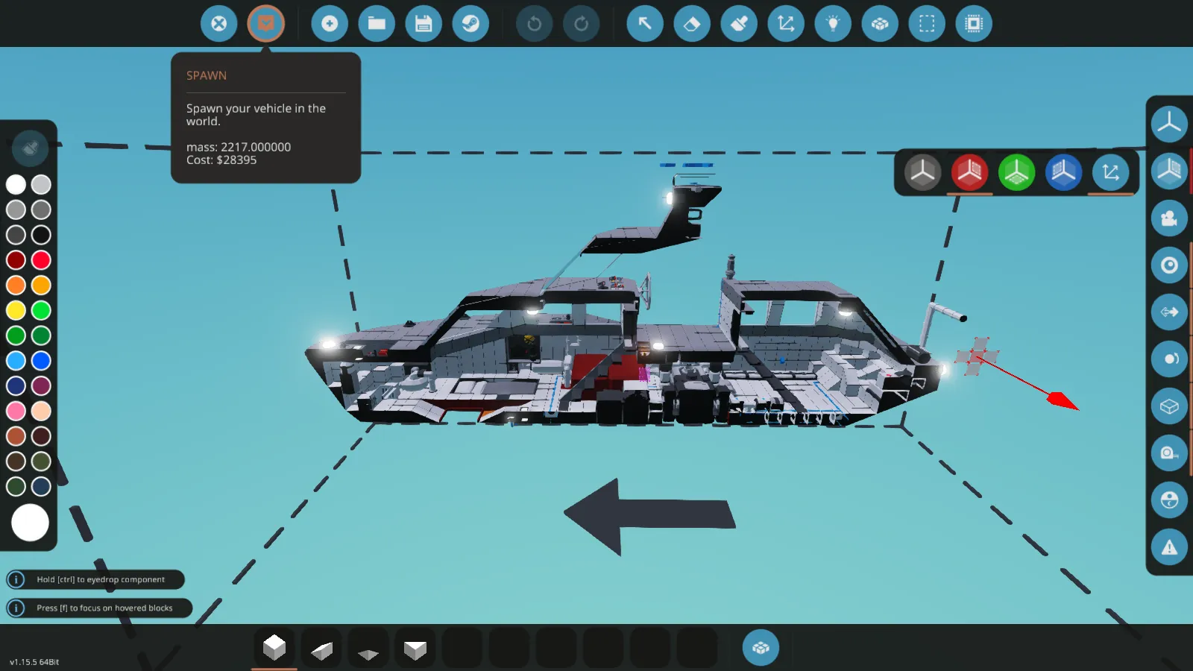The image size is (1193, 671).
Task: Open the component inventory button at bottom
Action: tap(761, 647)
